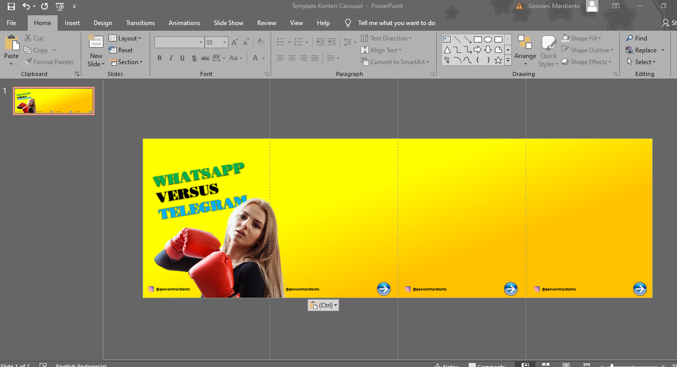The image size is (677, 367).
Task: Align text to the right
Action: pos(304,58)
